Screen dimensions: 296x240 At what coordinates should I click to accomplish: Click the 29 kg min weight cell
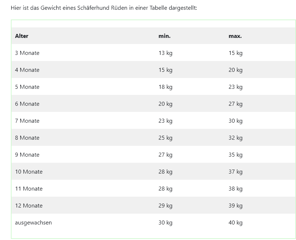coord(165,206)
